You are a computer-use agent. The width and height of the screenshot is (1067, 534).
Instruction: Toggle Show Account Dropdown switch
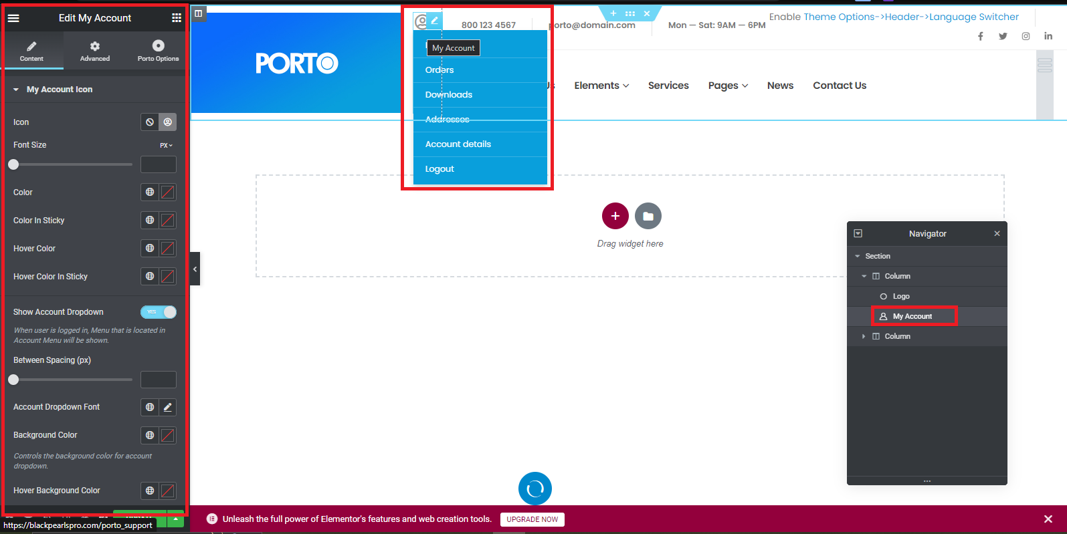159,312
